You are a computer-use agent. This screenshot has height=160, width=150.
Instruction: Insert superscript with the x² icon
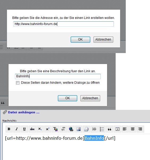(48, 129)
